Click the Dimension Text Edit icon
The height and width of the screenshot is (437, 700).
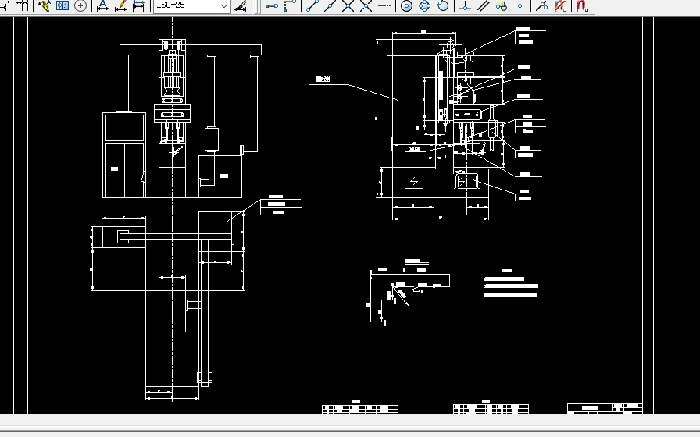coord(121,5)
